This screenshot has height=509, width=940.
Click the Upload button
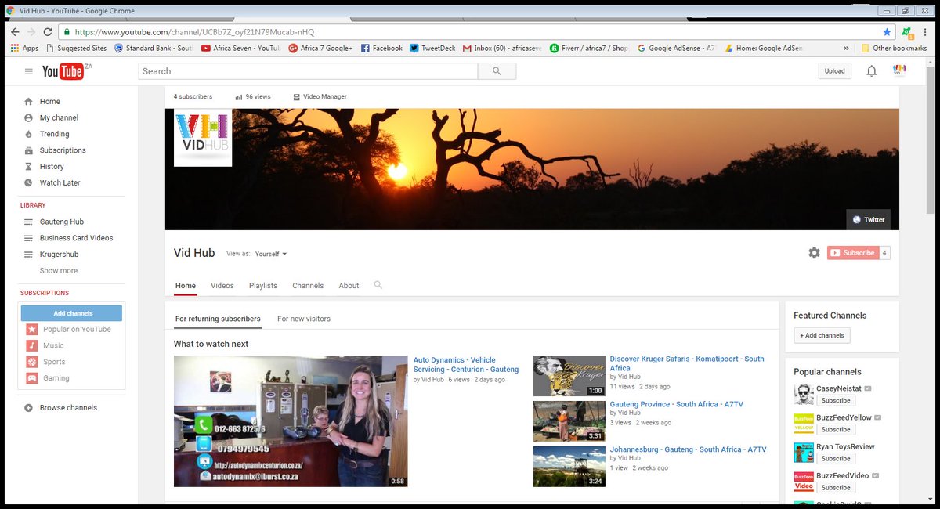point(835,71)
